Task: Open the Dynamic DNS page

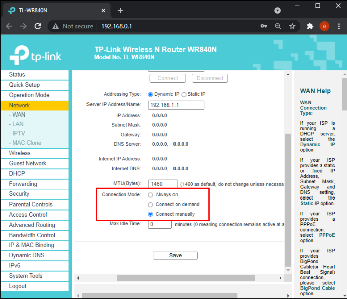Action: point(35,255)
